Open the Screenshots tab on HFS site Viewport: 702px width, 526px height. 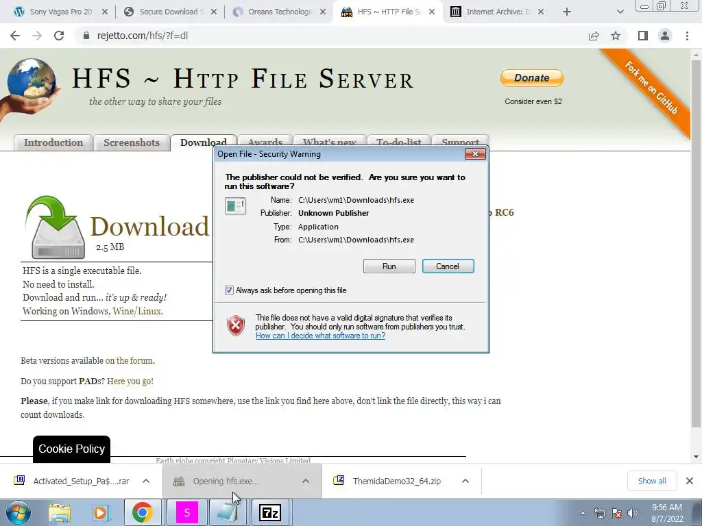point(132,142)
